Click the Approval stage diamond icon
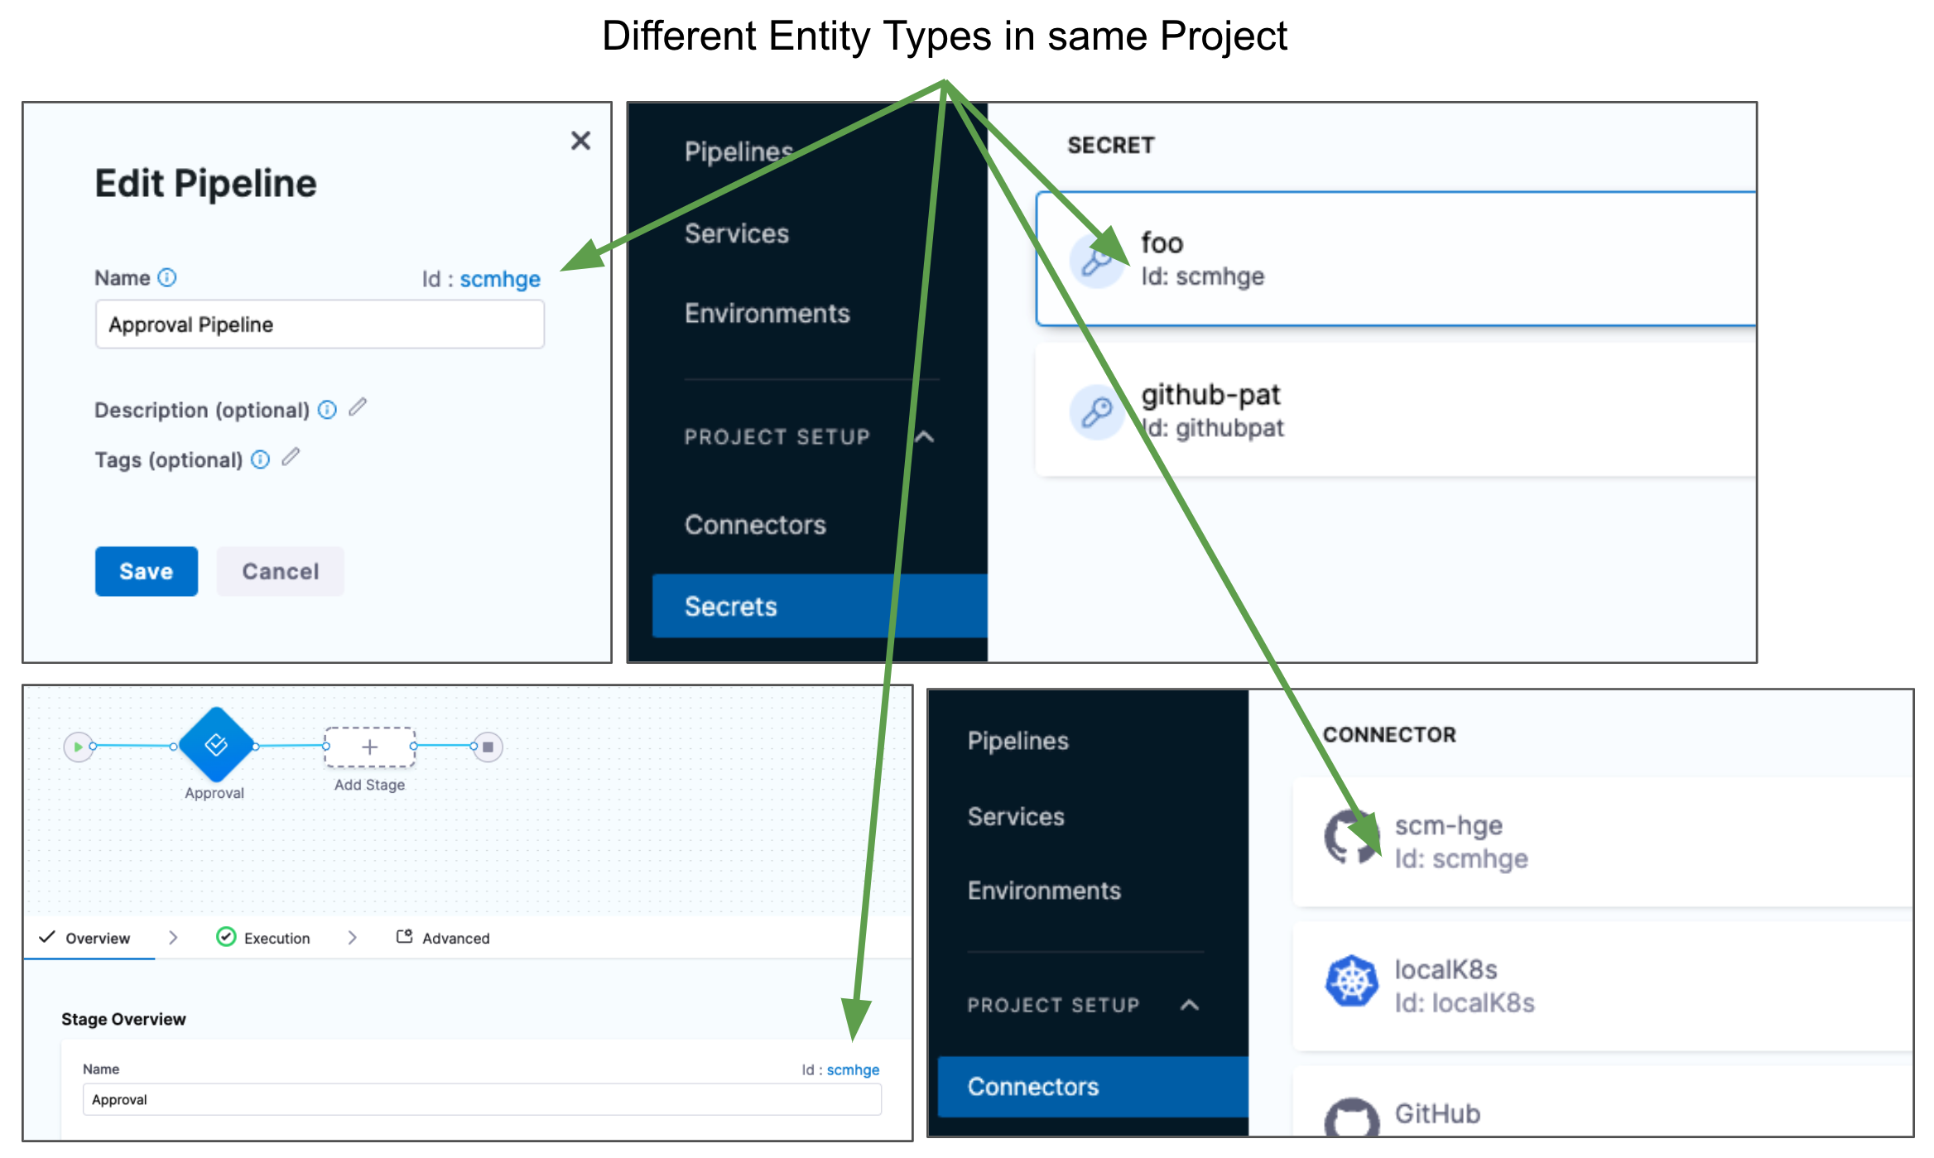This screenshot has height=1158, width=1934. pyautogui.click(x=216, y=745)
